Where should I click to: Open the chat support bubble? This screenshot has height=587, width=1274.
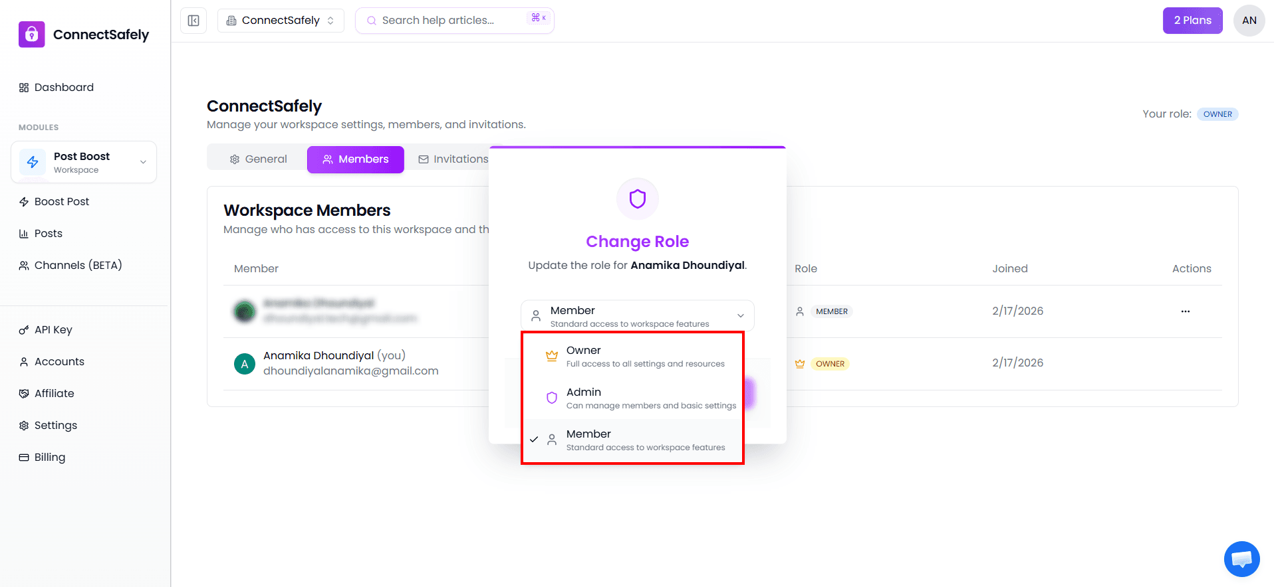pyautogui.click(x=1241, y=559)
